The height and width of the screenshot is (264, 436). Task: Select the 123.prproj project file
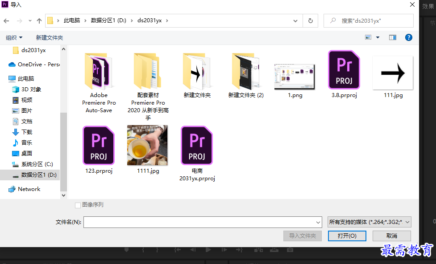pyautogui.click(x=99, y=150)
